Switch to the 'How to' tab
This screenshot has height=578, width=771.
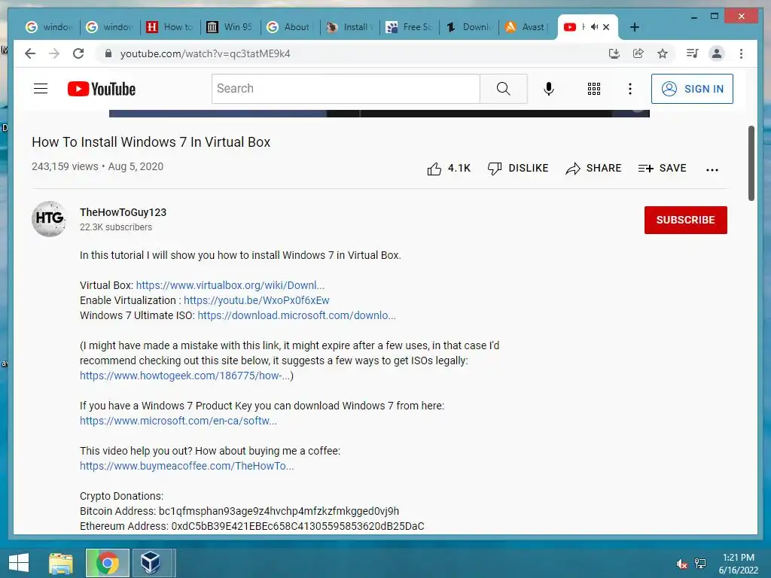170,27
